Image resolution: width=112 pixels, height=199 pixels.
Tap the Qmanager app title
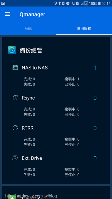32,14
